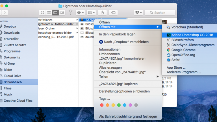Open Downloads in the Finder sidebar
Image resolution: width=217 pixels, height=122 pixels.
point(12,33)
